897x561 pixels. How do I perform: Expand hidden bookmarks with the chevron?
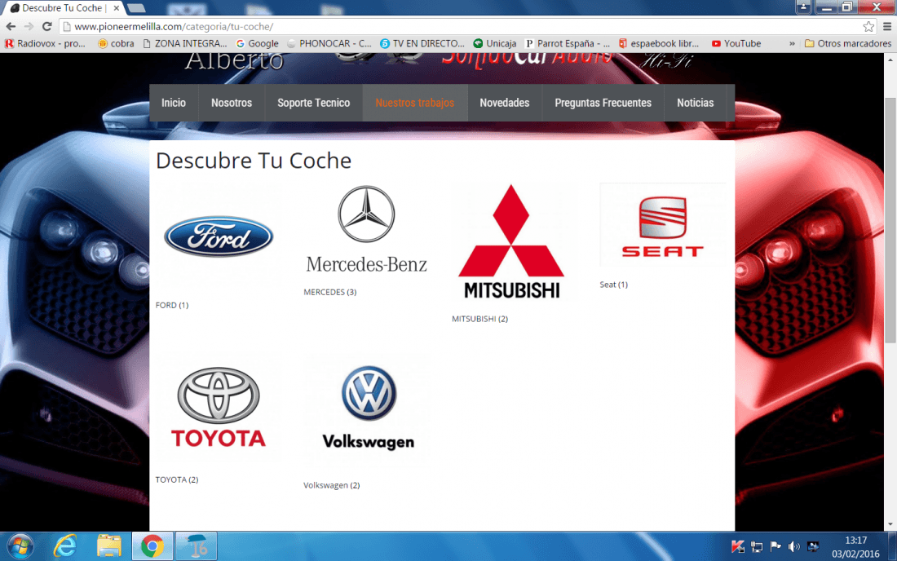pos(793,43)
